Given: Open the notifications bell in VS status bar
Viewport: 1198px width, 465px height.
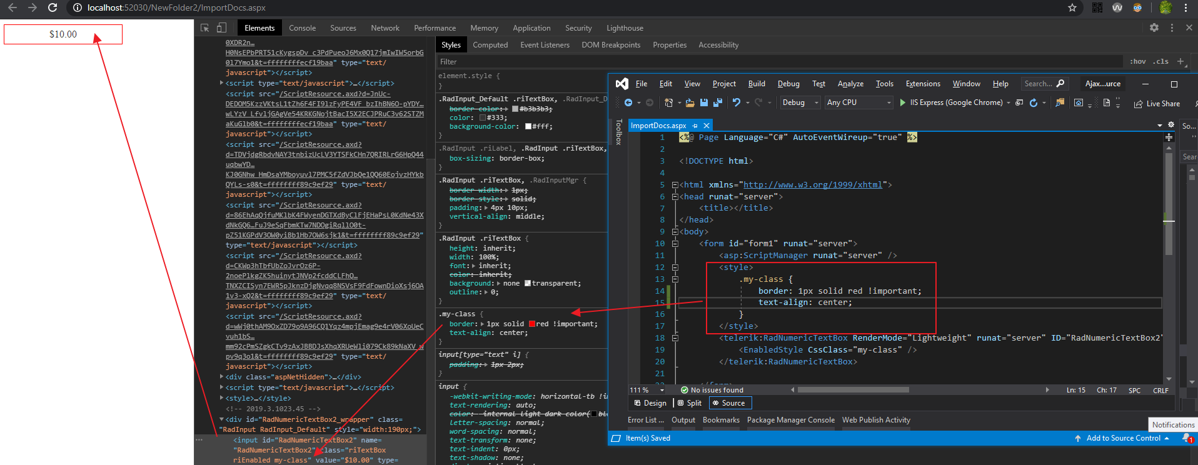Looking at the screenshot, I should point(1186,438).
